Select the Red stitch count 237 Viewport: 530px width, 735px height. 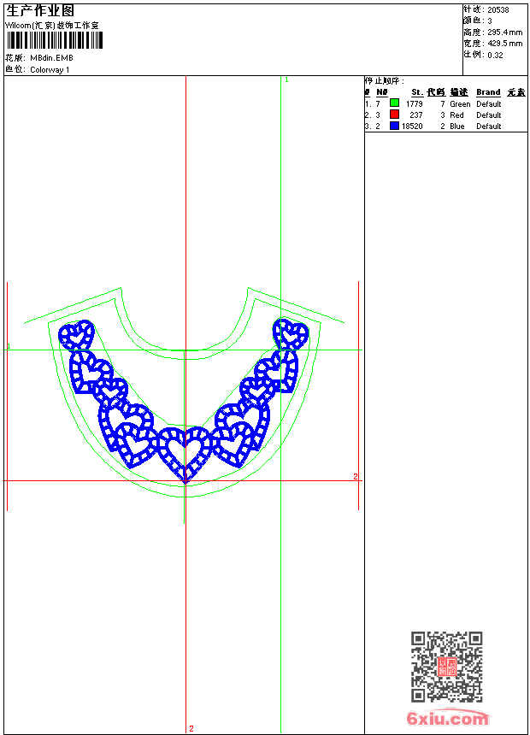click(416, 115)
